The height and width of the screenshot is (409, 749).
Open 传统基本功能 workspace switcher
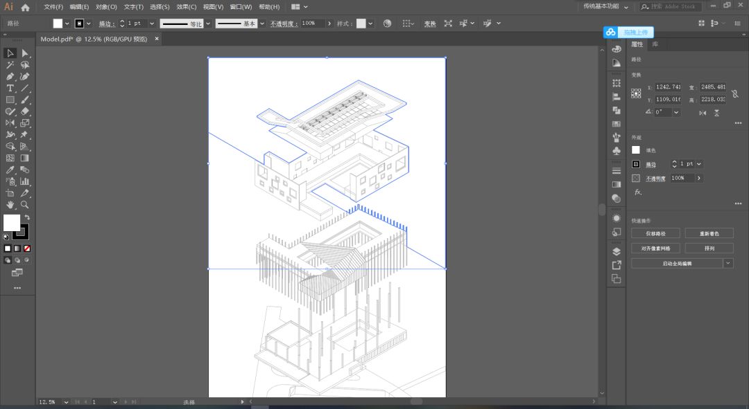tap(605, 7)
